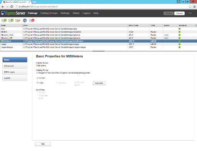Click the white Discard button

[x=179, y=13]
